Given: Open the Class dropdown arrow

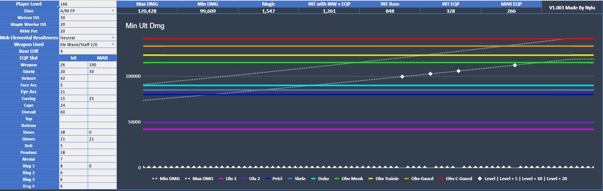Looking at the screenshot, I should tap(113, 11).
